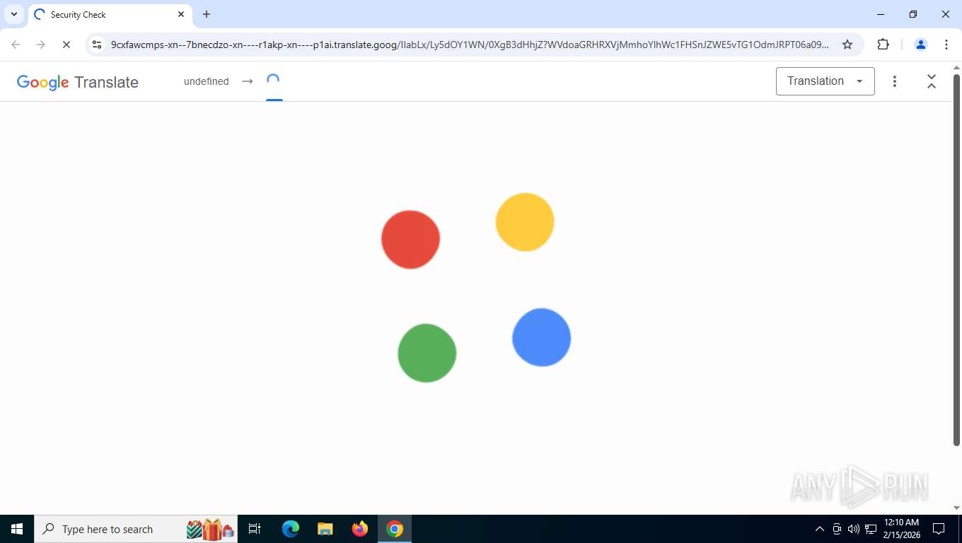Bookmark this page with star icon
Viewport: 962px width, 543px height.
(x=847, y=45)
